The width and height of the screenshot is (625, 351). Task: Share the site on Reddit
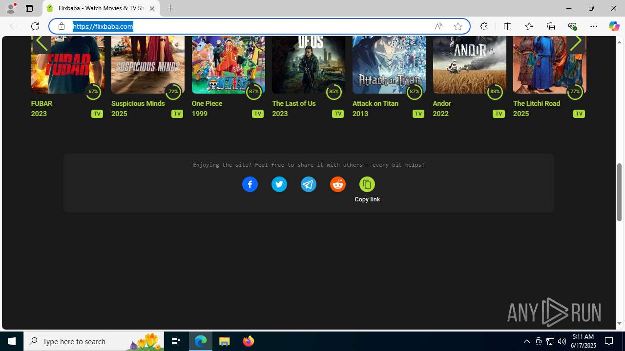(337, 184)
